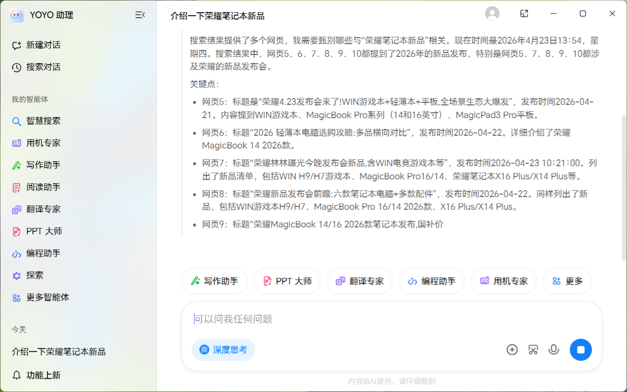Screen dimensions: 627x392
Task: Select 阅读助手 in the sidebar
Action: pyautogui.click(x=43, y=187)
